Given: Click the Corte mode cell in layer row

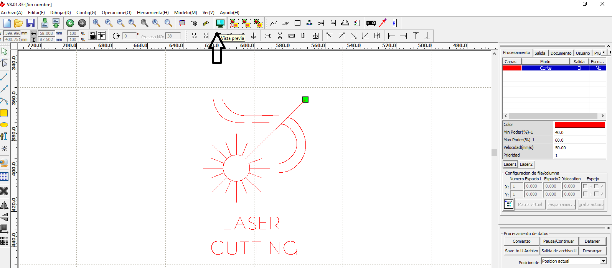Looking at the screenshot, I should coord(546,68).
